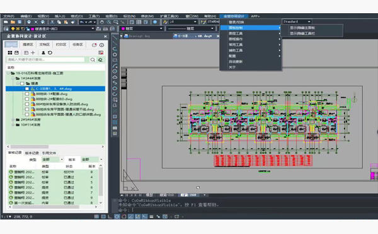The height and width of the screenshot is (234, 378).
Task: Check the box for 88地块-1#配套.dwg
Action: click(x=27, y=94)
